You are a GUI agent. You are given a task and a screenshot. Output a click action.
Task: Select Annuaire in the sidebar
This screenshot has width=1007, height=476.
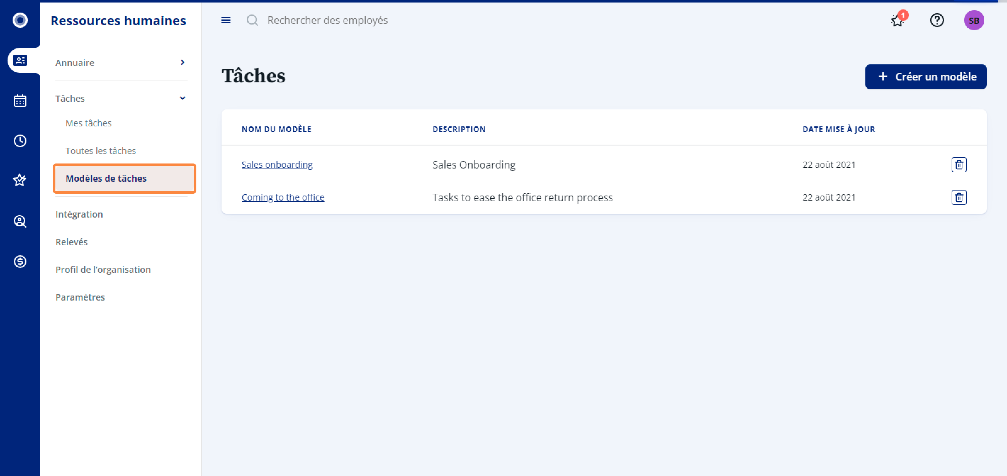[x=75, y=63]
